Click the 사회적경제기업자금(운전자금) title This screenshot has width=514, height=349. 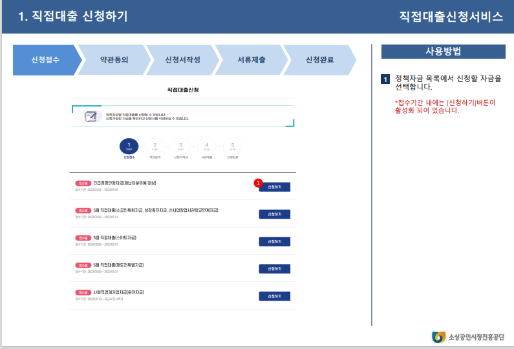[119, 292]
